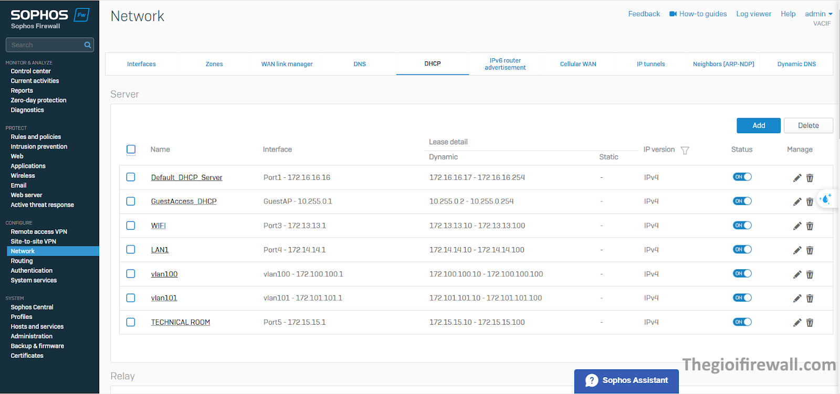This screenshot has width=840, height=394.
Task: Check the select-all checkbox in table header
Action: [131, 150]
